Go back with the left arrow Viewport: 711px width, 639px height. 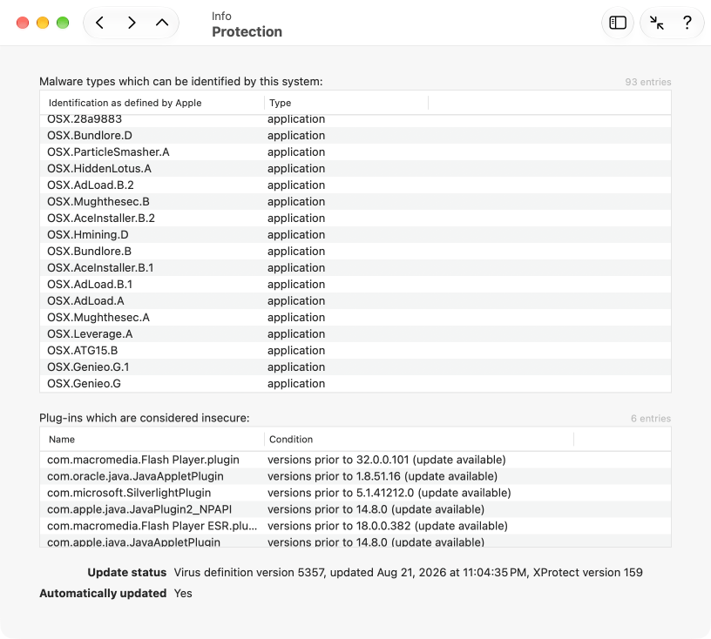(100, 23)
